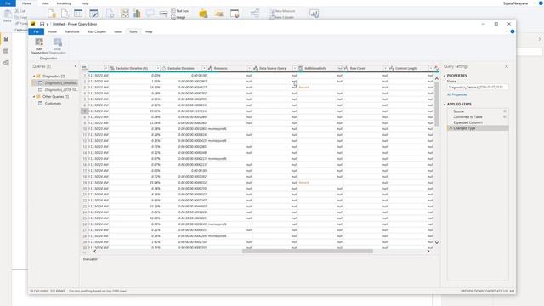Image resolution: width=544 pixels, height=306 pixels.
Task: Click the Paste icon in Power BI Home ribbon
Action: pos(8,15)
